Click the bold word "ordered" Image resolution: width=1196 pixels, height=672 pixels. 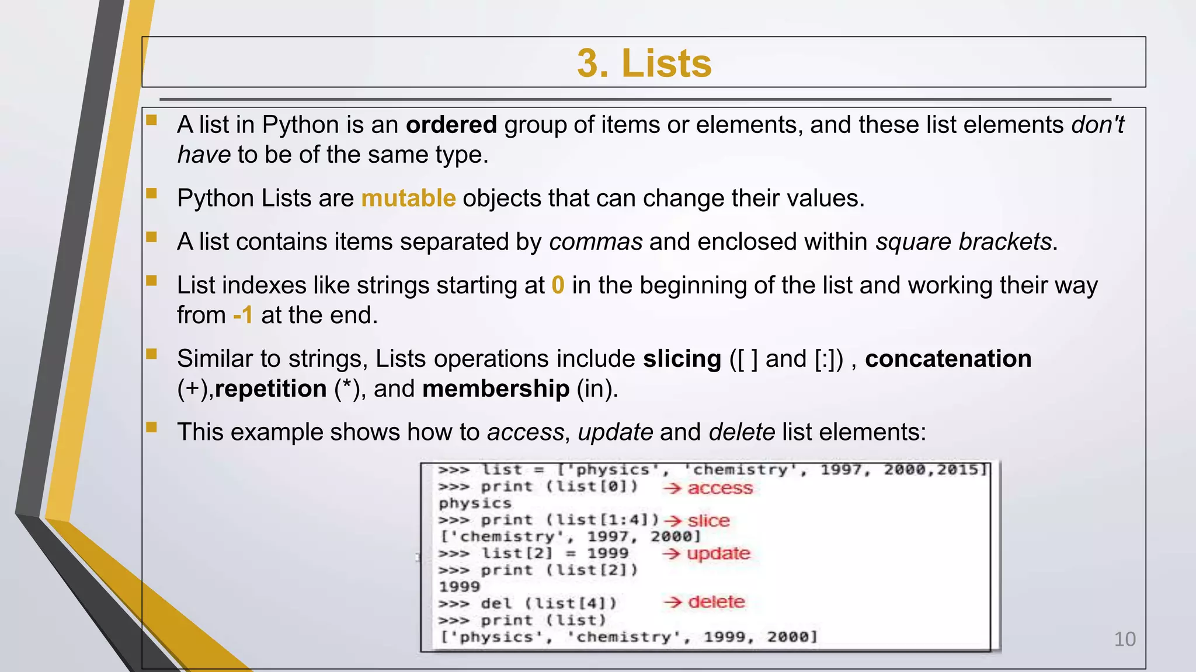451,125
